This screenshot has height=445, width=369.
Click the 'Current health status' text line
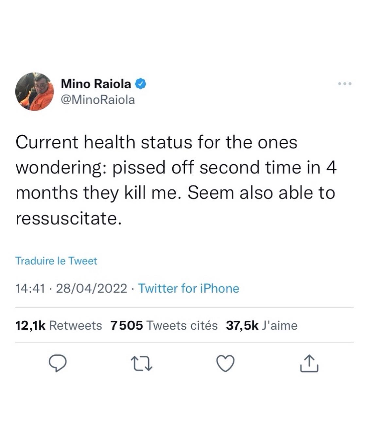(x=156, y=142)
